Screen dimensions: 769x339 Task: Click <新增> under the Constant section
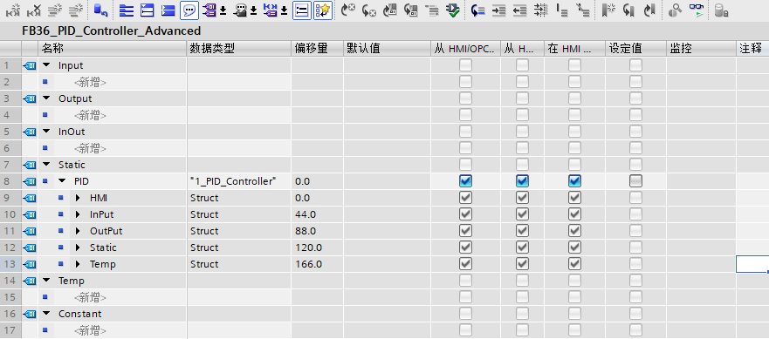(90, 330)
